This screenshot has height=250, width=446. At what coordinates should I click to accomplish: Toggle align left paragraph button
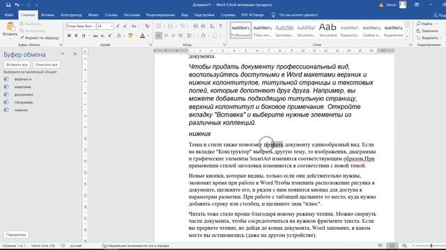159,35
